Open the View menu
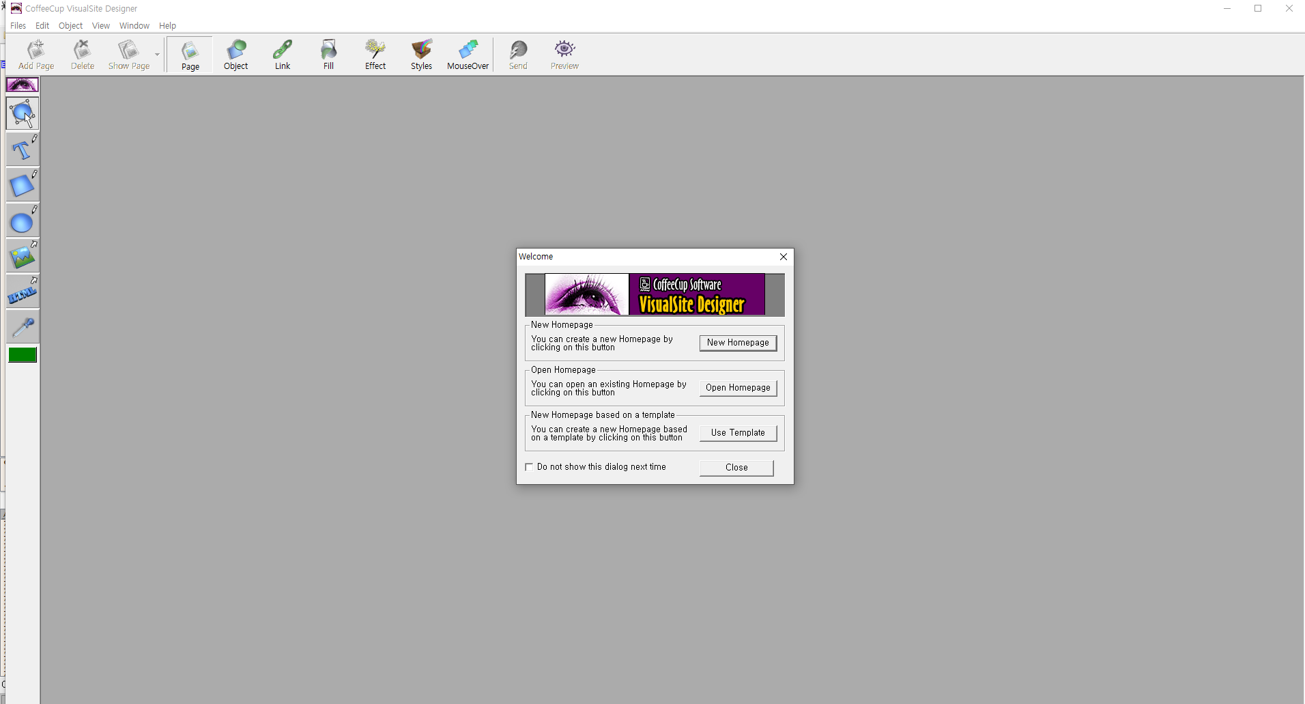Image resolution: width=1305 pixels, height=704 pixels. [x=101, y=26]
